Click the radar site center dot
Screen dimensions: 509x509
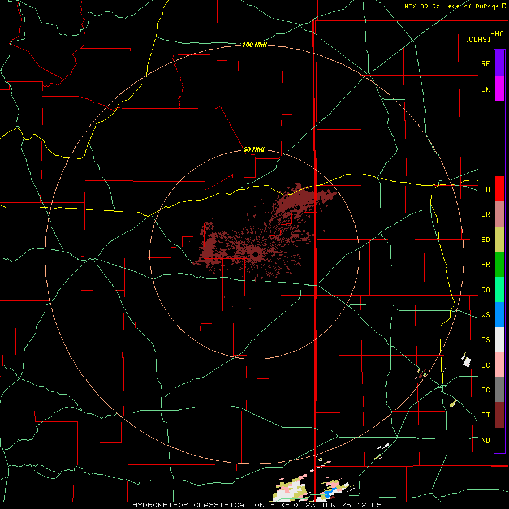tap(255, 255)
